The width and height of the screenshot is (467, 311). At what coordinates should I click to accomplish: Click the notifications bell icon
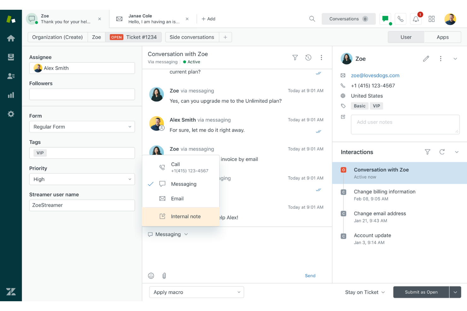click(x=416, y=19)
